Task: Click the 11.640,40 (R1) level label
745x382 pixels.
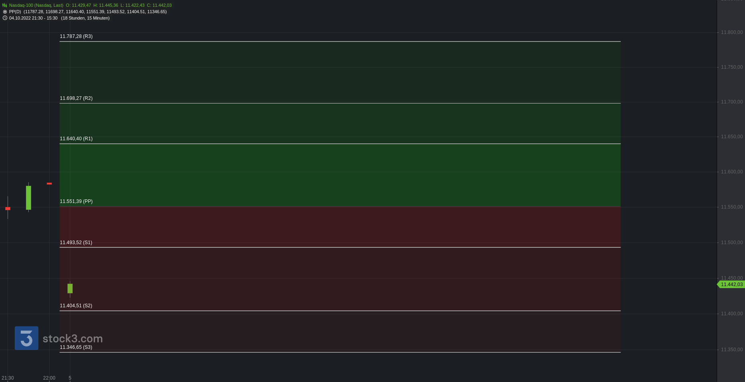Action: click(76, 139)
